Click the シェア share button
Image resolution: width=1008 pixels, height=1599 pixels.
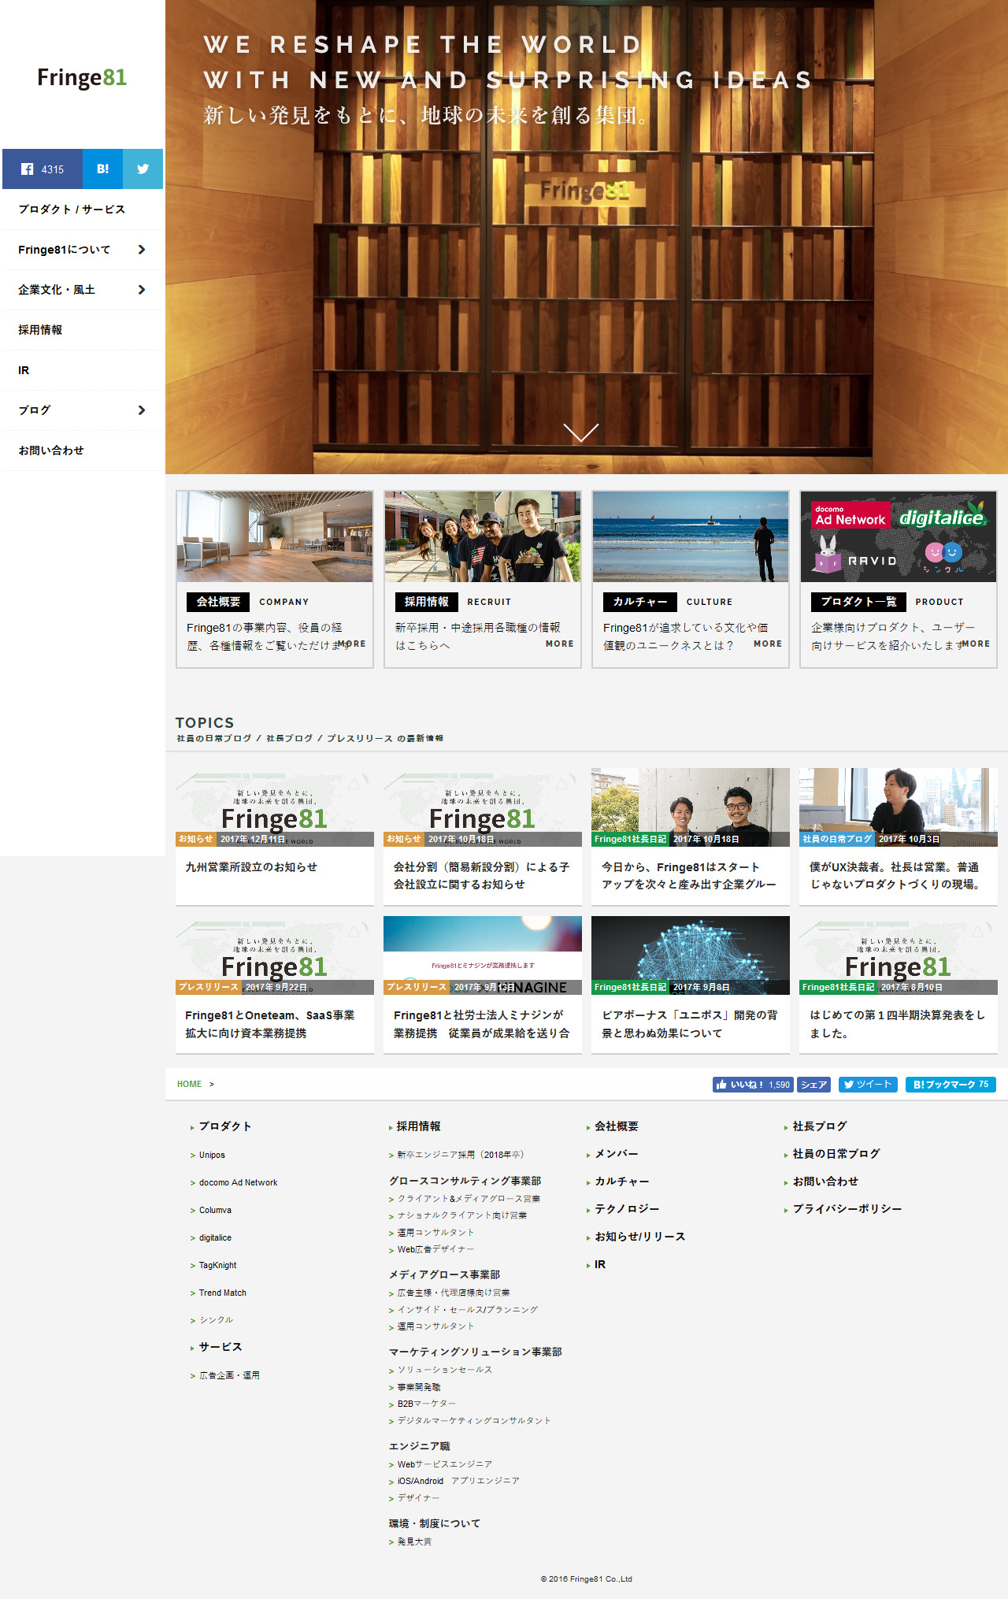pyautogui.click(x=813, y=1085)
